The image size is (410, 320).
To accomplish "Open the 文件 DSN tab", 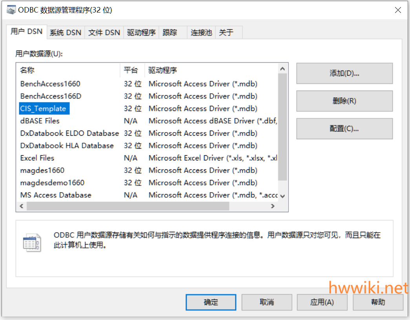I will tap(104, 33).
